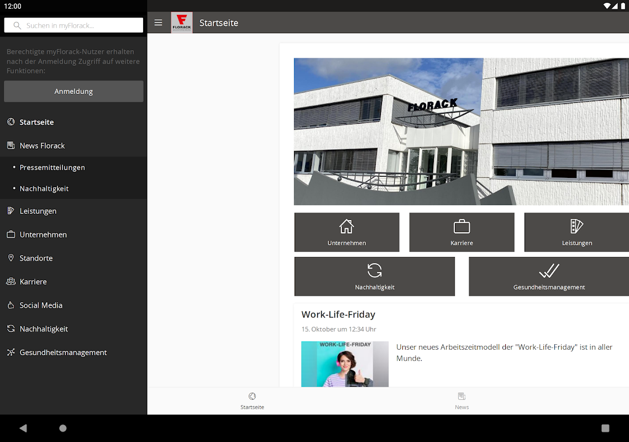This screenshot has width=629, height=442.
Task: Open the Leistungen tile on homepage
Action: tap(576, 232)
